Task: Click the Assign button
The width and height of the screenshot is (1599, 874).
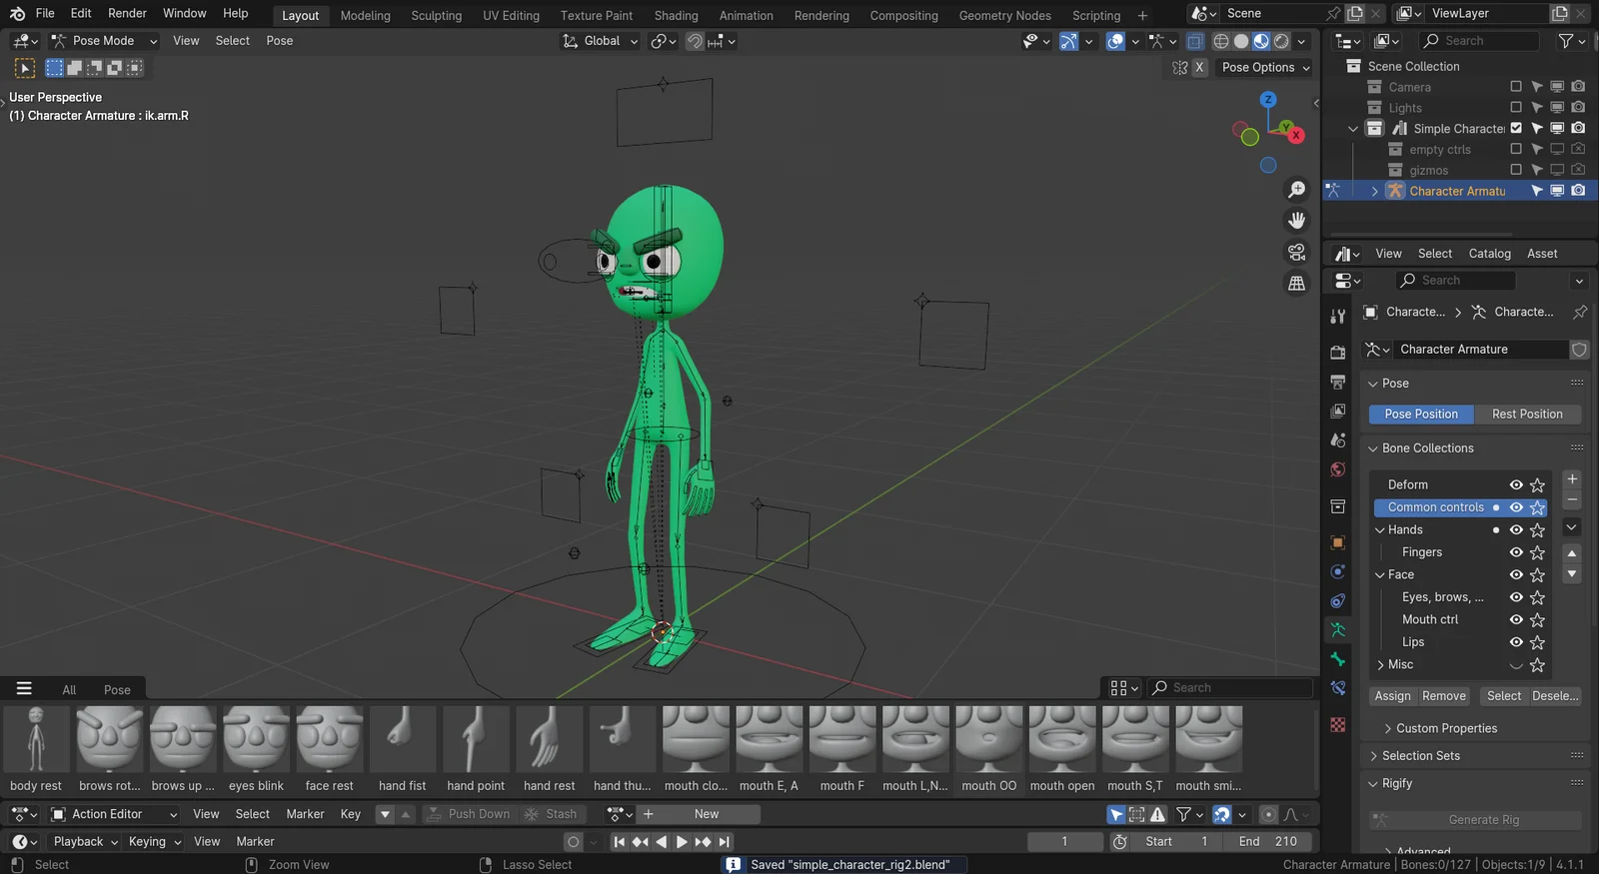Action: coord(1392,696)
